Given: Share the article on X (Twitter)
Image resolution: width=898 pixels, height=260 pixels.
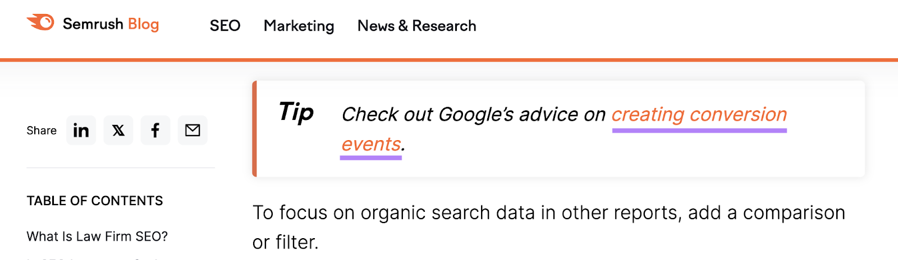Looking at the screenshot, I should pos(118,131).
